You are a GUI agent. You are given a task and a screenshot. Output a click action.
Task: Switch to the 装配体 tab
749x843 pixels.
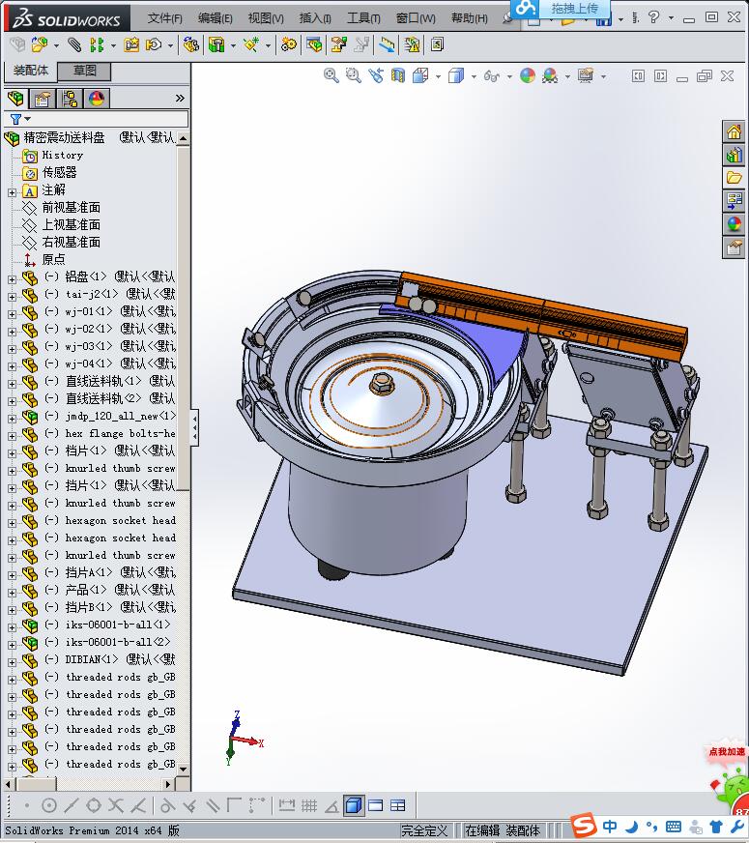31,71
